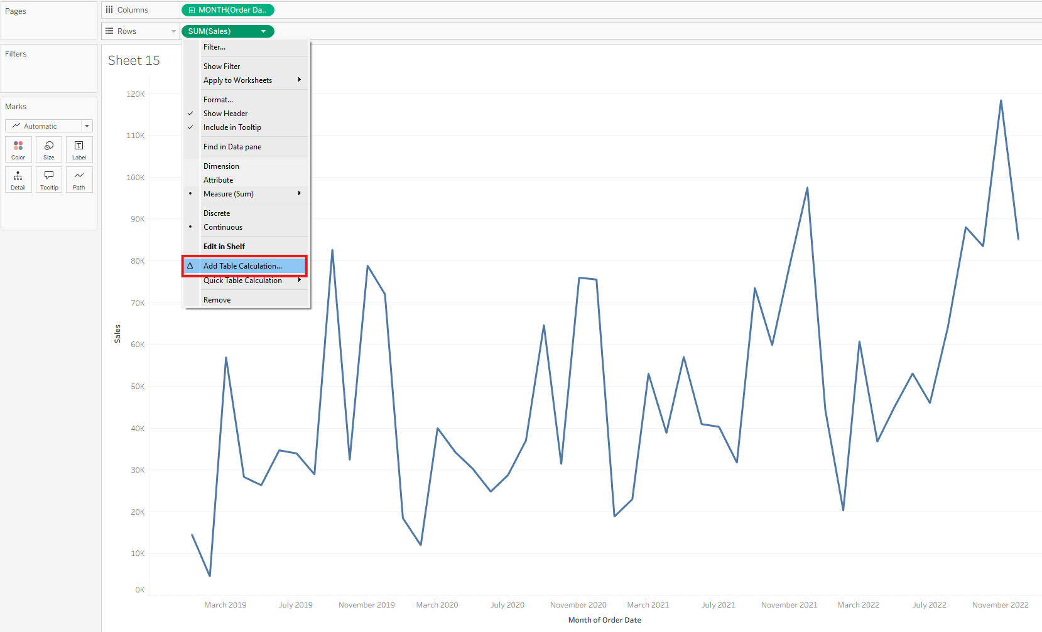Open the Tooltip marks card
1042x632 pixels.
tap(49, 179)
